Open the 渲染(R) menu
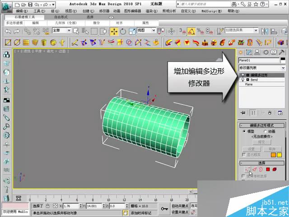The height and width of the screenshot is (217, 289). point(152,11)
